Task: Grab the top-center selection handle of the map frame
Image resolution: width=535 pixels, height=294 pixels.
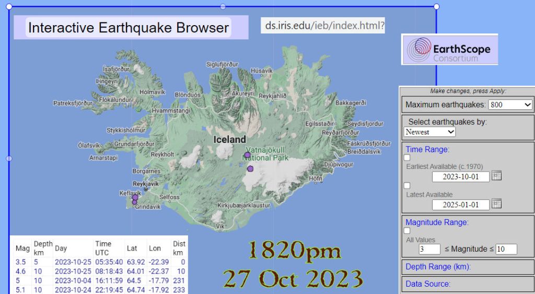Action: point(223,6)
